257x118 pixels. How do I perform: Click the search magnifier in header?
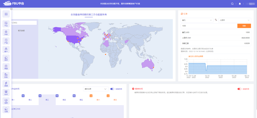tap(232, 4)
